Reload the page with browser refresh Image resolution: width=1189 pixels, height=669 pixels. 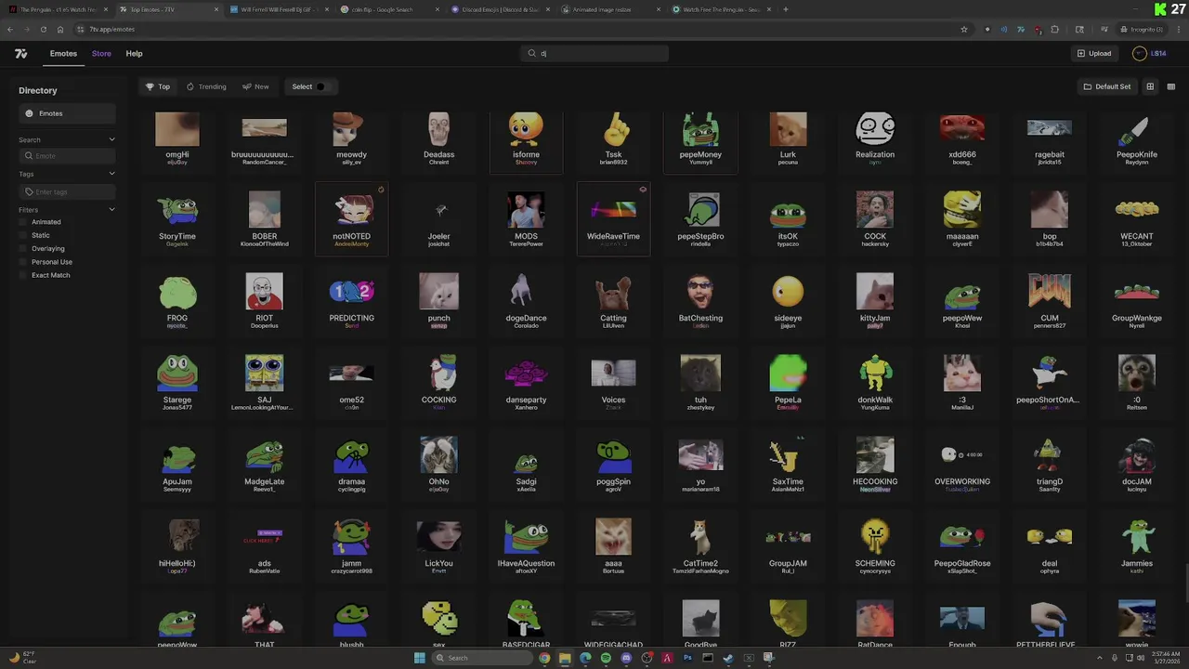(x=44, y=29)
